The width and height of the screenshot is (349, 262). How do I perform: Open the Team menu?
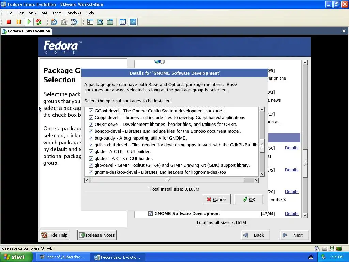[57, 13]
